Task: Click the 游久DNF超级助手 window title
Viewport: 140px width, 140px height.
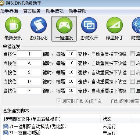Action: tap(24, 3)
